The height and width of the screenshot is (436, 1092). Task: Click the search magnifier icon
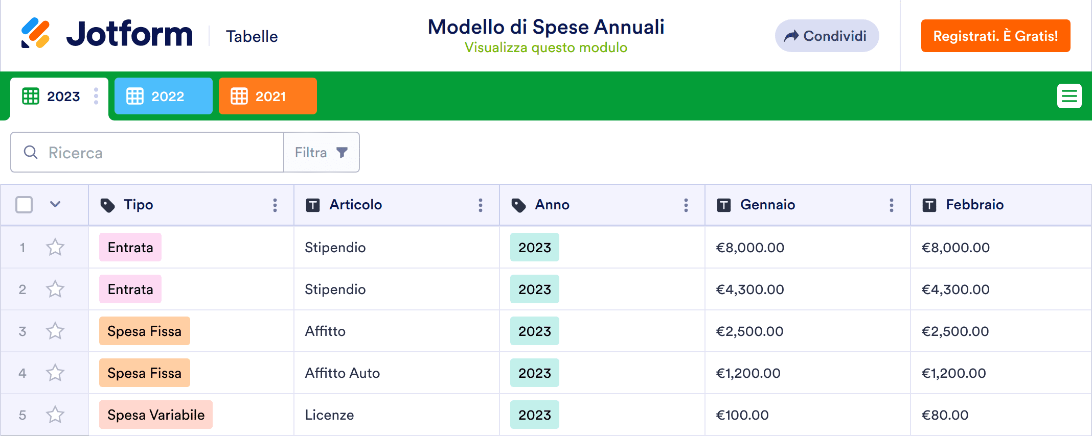pyautogui.click(x=31, y=152)
